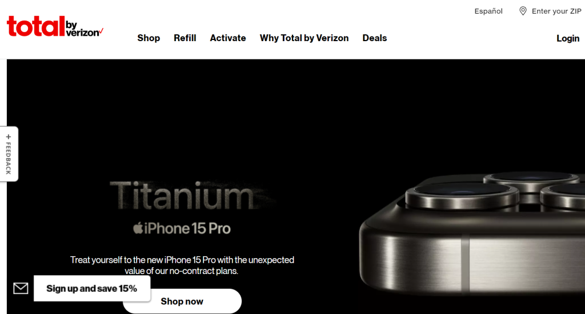Click Sign up and save 15%
The width and height of the screenshot is (585, 314).
pos(92,288)
